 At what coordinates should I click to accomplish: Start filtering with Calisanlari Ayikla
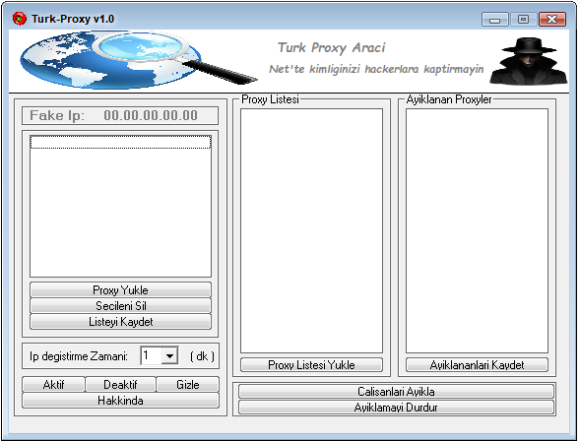(x=396, y=391)
